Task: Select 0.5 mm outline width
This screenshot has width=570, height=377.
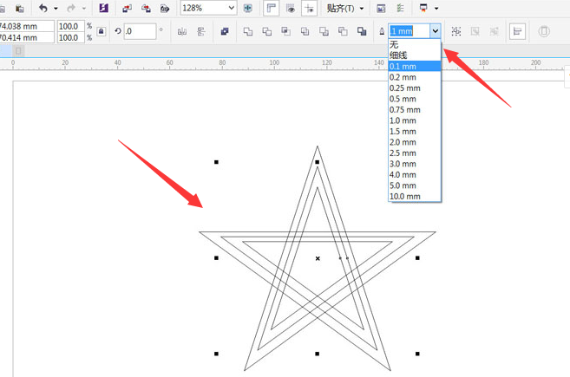Action: tap(403, 99)
